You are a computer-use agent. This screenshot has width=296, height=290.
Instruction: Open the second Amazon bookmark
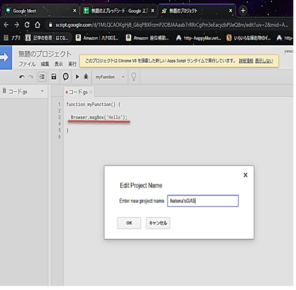[x=147, y=38]
